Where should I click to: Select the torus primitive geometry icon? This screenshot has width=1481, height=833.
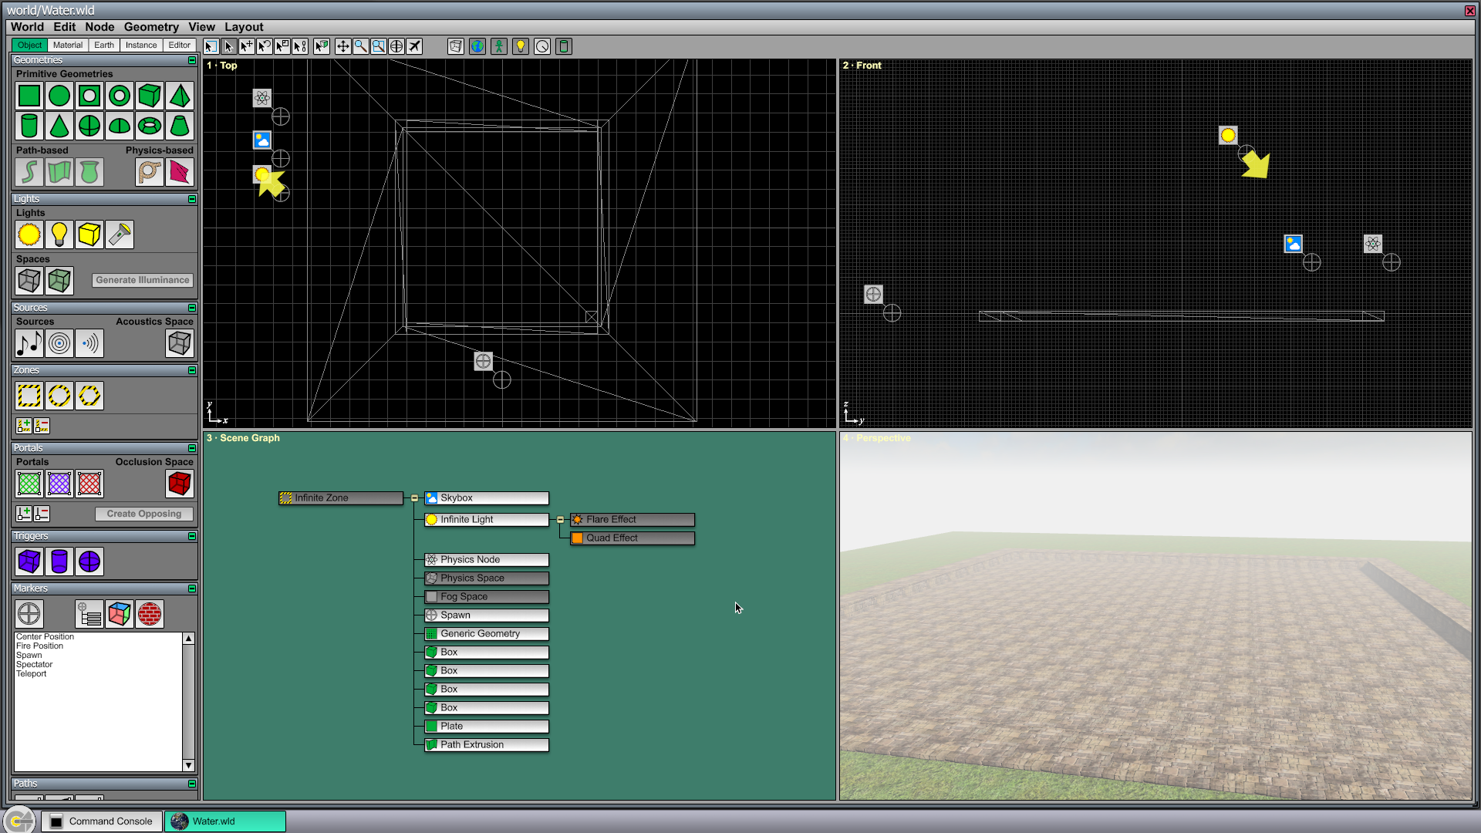(x=150, y=126)
